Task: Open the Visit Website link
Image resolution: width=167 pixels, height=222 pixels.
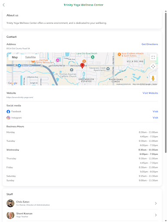Action: click(x=150, y=93)
